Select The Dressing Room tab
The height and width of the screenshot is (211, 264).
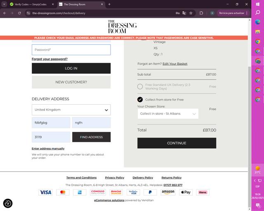(75, 5)
